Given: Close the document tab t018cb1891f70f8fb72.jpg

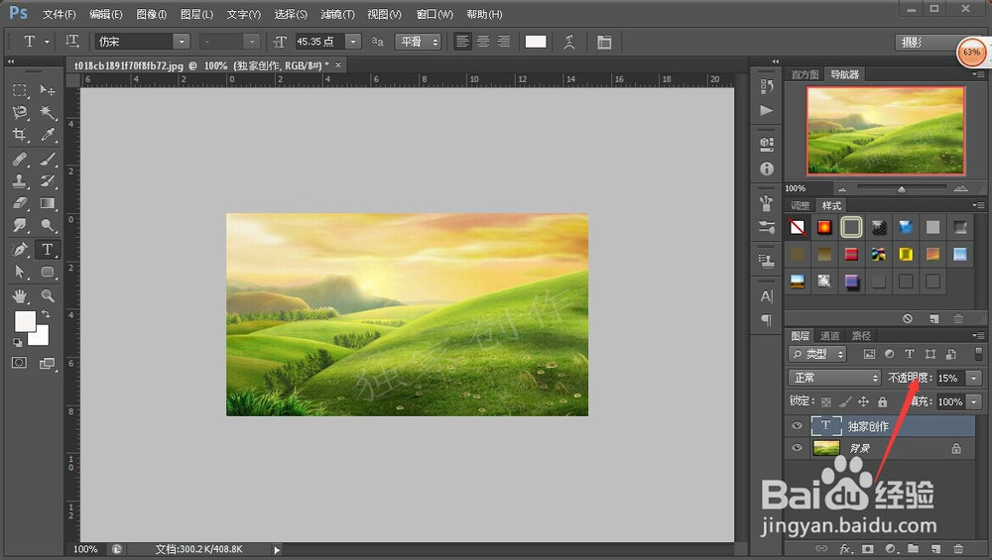Looking at the screenshot, I should coord(338,65).
